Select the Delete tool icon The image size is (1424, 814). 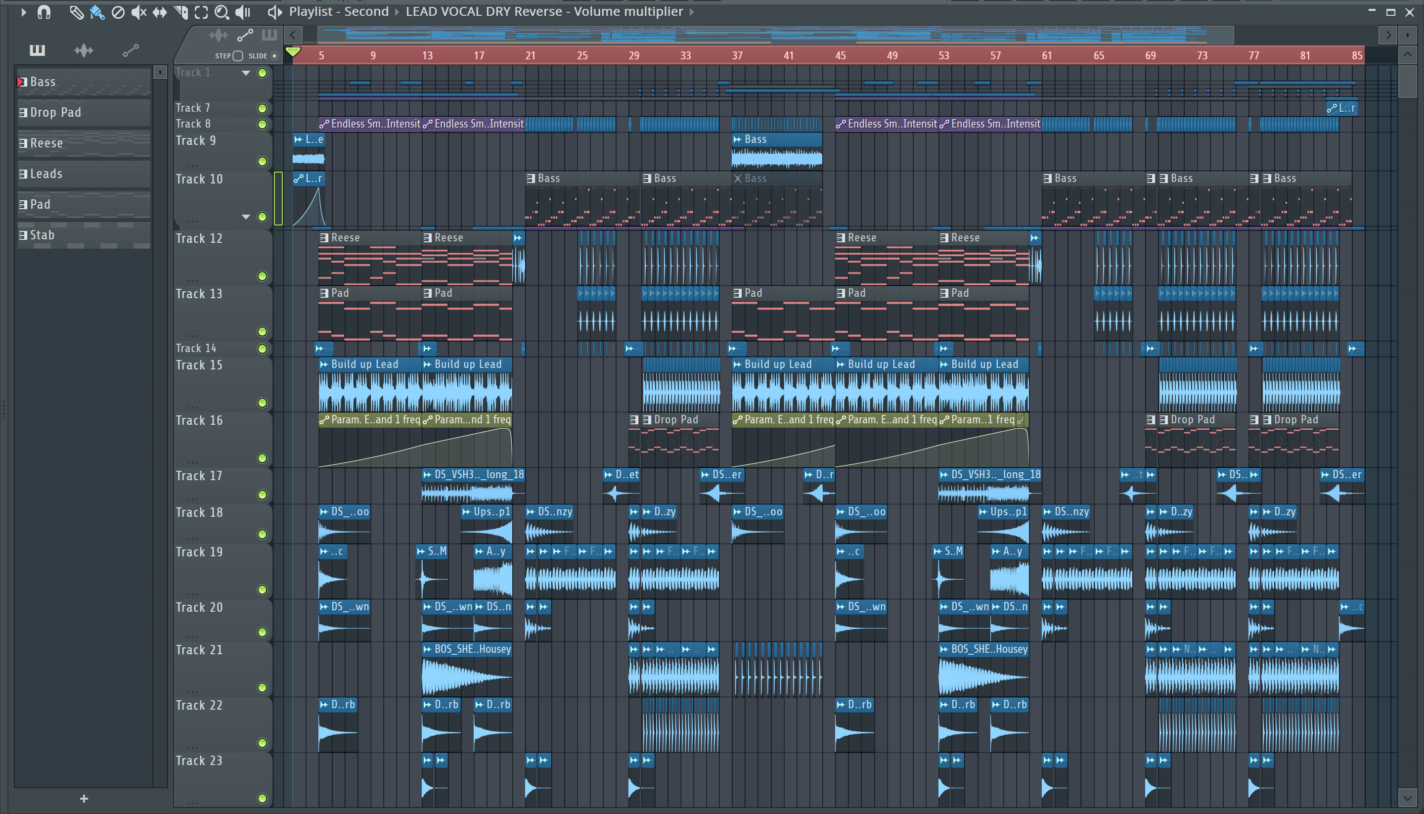pyautogui.click(x=117, y=12)
